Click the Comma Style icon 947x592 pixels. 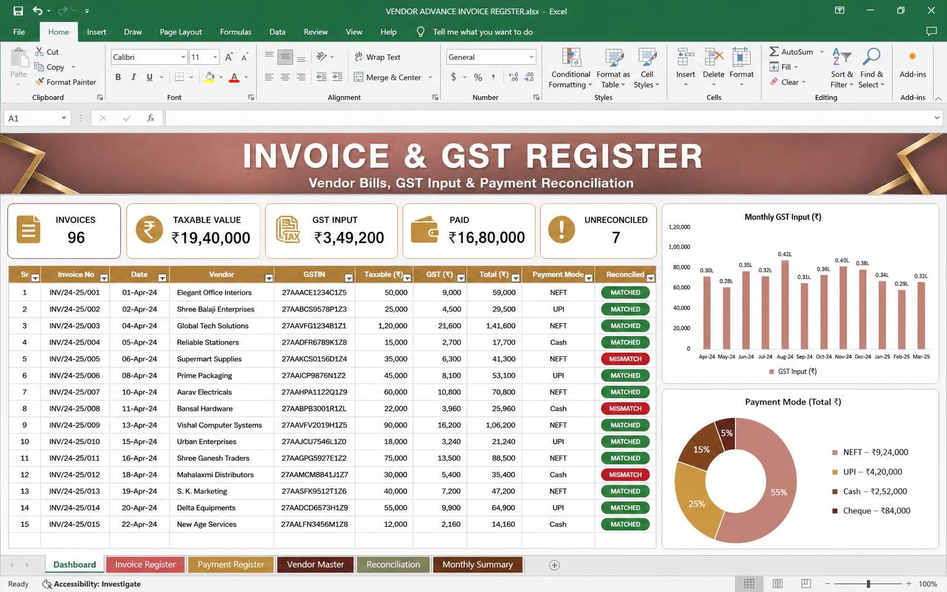pos(493,77)
